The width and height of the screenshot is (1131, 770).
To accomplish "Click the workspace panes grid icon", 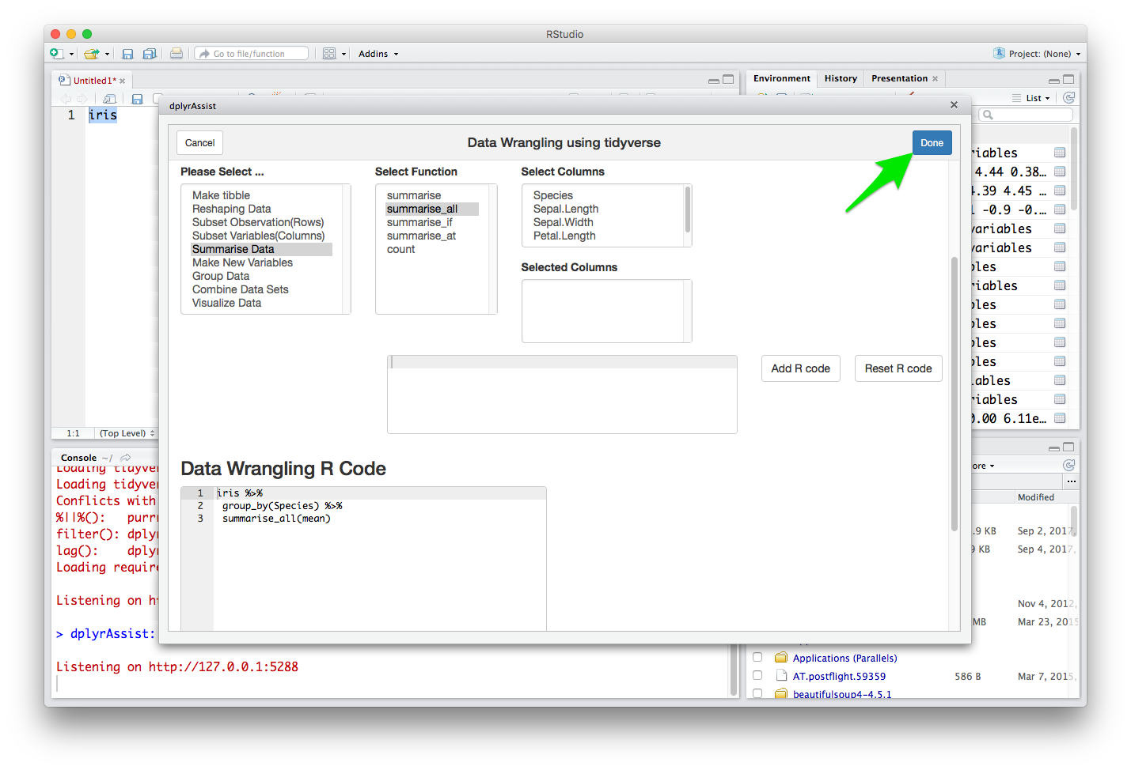I will pyautogui.click(x=329, y=54).
